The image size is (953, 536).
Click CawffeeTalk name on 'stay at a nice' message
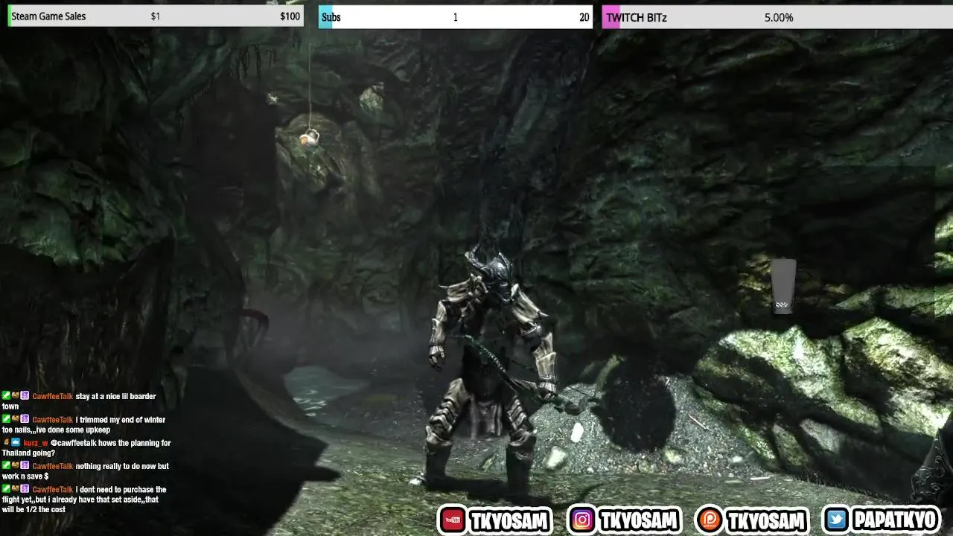pos(52,397)
